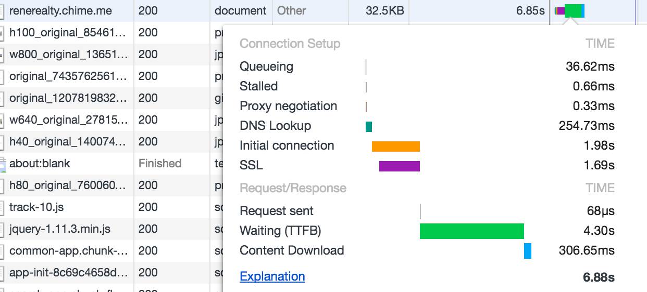Click the purple SSL timing bar

399,166
